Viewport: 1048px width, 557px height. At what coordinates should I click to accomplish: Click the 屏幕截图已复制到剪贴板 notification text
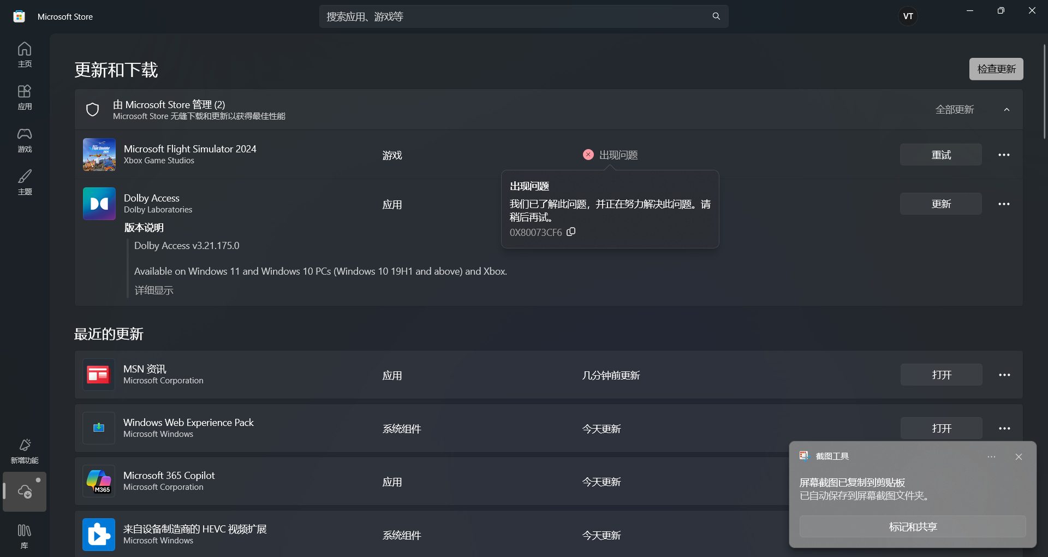[x=852, y=483]
